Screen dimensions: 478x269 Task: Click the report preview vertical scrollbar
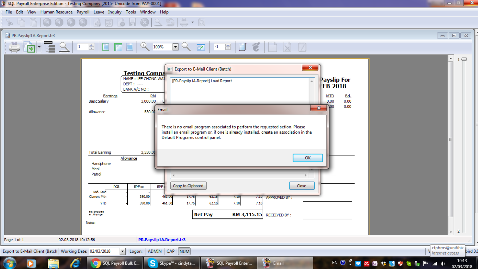coord(451,139)
